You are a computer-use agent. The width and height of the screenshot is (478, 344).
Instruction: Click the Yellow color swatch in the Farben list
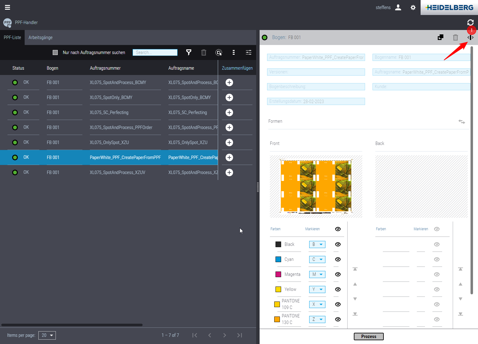pyautogui.click(x=278, y=289)
